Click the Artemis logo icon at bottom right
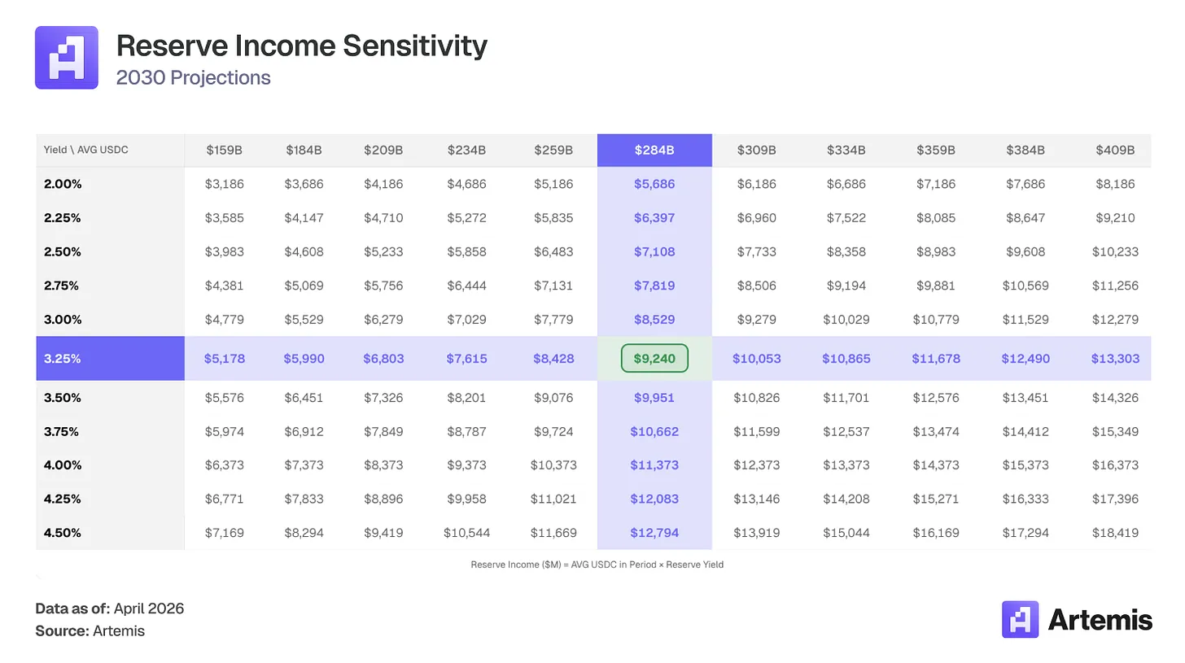 pos(1021,620)
